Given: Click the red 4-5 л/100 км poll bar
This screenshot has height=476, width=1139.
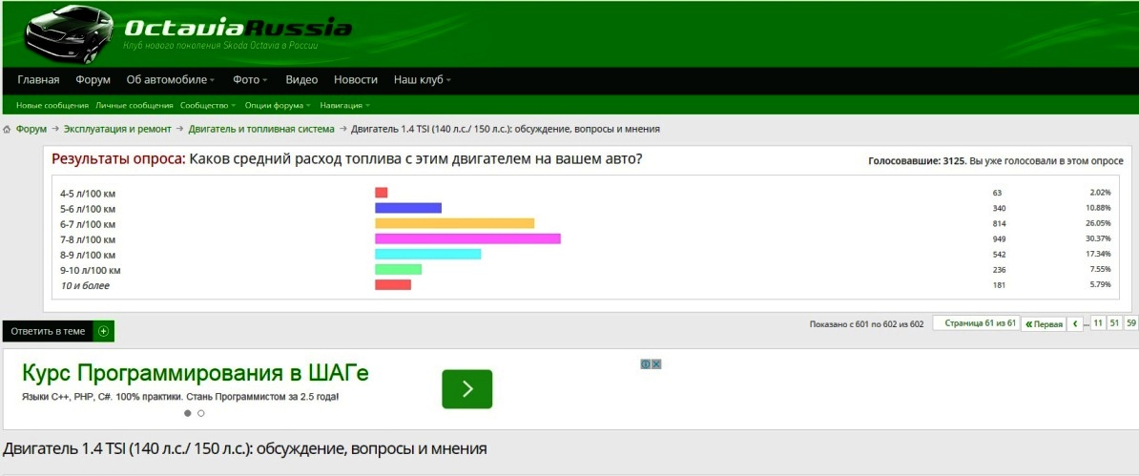Looking at the screenshot, I should tap(382, 193).
